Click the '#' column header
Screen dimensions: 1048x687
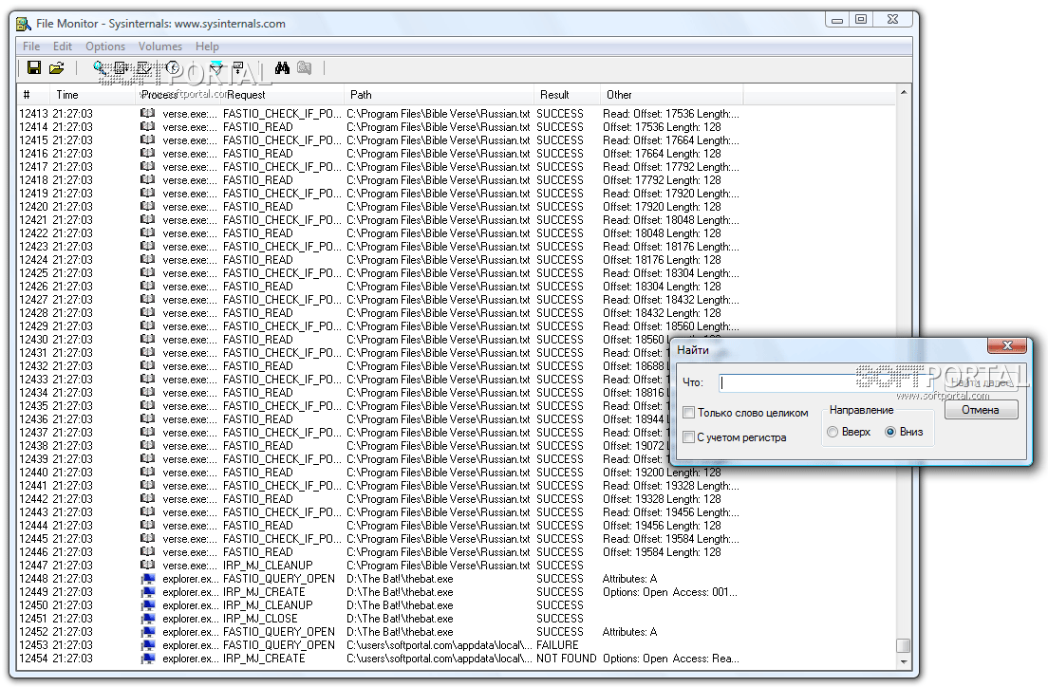[33, 95]
